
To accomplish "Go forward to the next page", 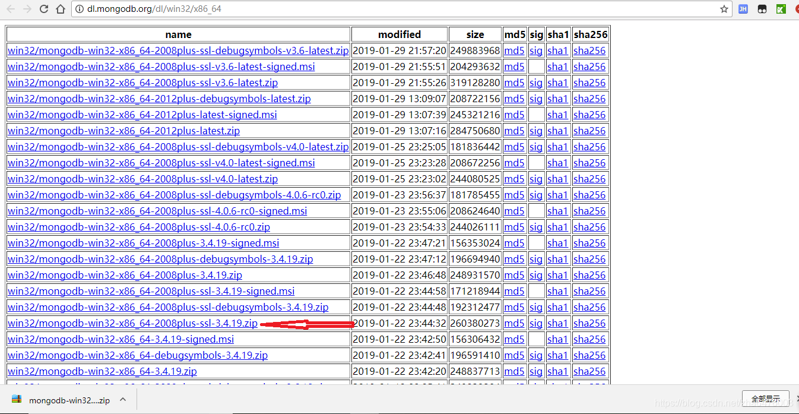I will [x=27, y=9].
